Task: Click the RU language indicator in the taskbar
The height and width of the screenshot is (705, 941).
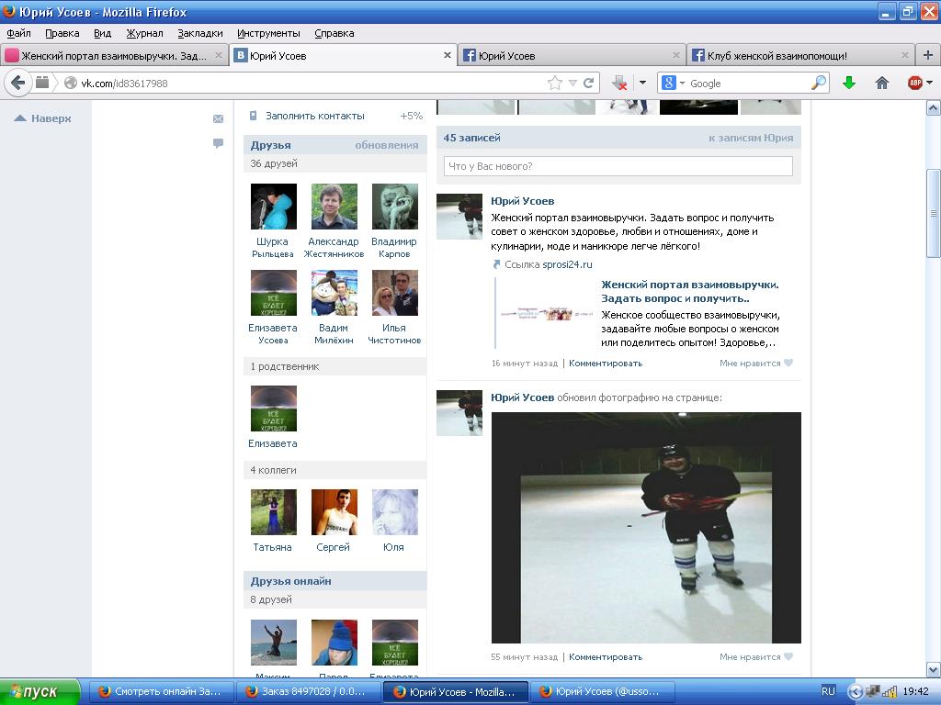Action: click(x=828, y=691)
